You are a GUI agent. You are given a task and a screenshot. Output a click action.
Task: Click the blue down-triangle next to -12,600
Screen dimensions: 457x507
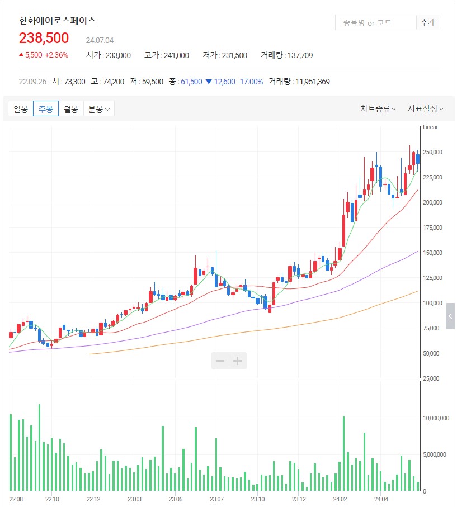click(209, 82)
